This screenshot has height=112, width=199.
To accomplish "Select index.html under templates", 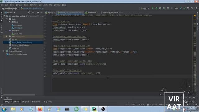I will (x=18, y=34).
